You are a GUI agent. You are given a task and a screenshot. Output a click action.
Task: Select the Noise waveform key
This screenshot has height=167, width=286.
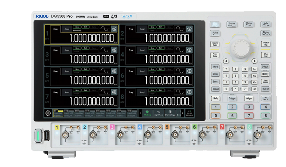266,33
